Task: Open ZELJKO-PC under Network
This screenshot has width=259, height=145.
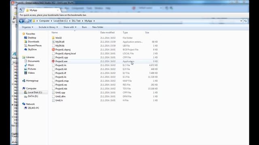Action: 33,108
